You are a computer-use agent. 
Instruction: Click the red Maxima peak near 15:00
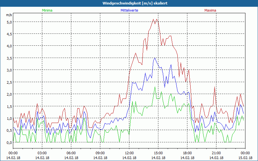click(x=156, y=19)
